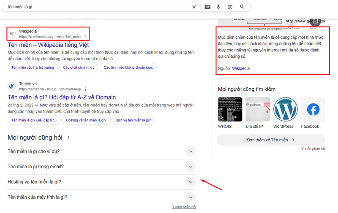This screenshot has width=338, height=213.
Task: Open Tên miền – Wikipedia tiếng Việt link
Action: tap(48, 45)
